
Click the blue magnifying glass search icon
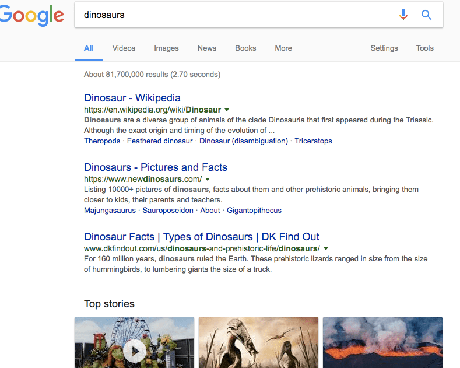pos(426,15)
